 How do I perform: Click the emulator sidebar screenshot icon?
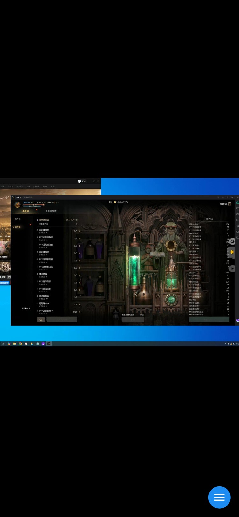point(237,226)
